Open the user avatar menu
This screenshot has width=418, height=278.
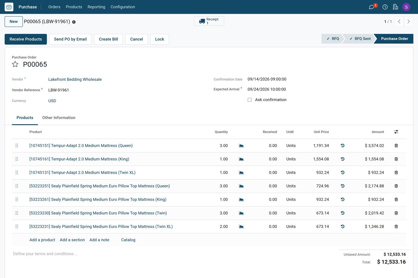pos(406,7)
